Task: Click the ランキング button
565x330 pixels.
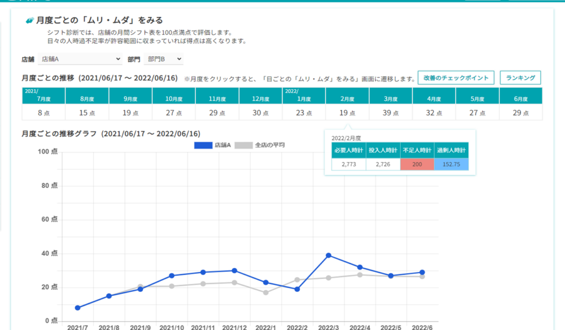Action: [520, 78]
